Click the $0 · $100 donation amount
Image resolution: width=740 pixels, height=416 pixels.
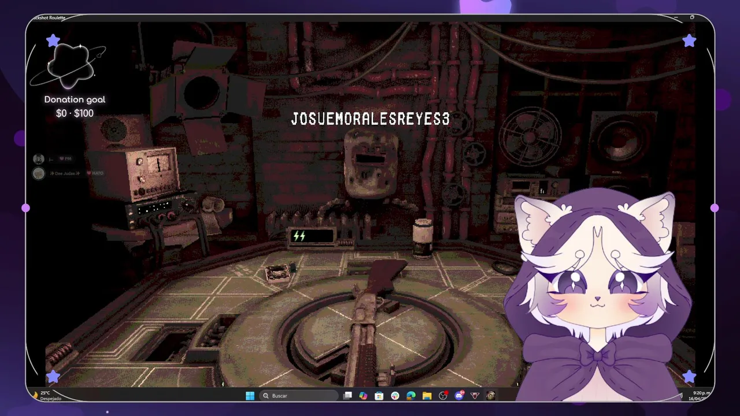pos(75,113)
